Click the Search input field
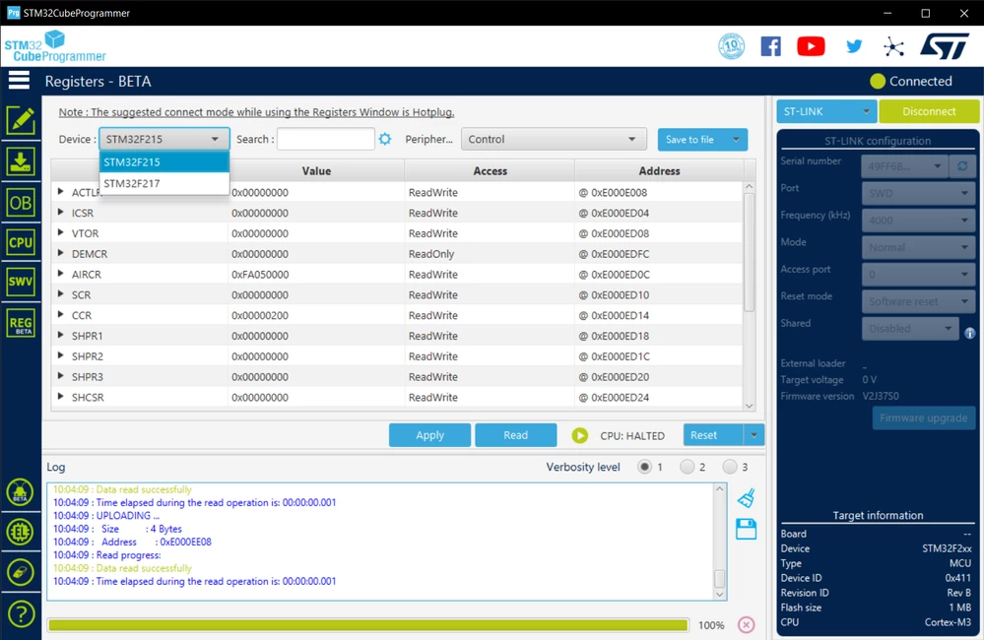 [326, 139]
